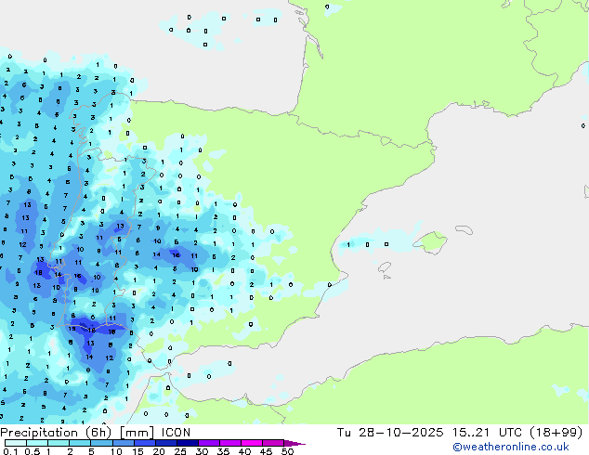The width and height of the screenshot is (589, 455).
Task: Click the 25 to 30 mm legend swatch
Action: tap(187, 443)
